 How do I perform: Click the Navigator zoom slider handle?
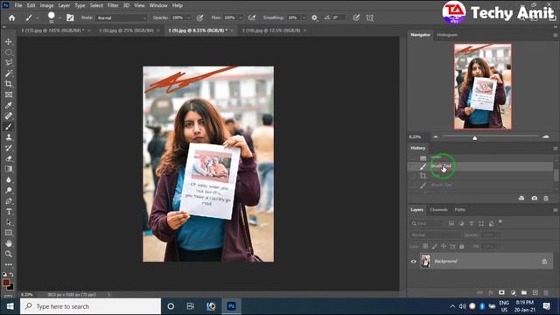click(x=474, y=138)
